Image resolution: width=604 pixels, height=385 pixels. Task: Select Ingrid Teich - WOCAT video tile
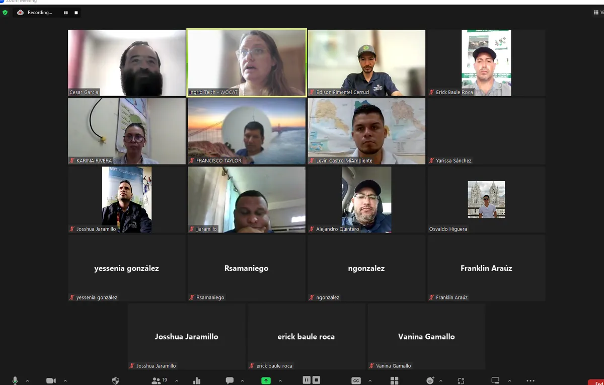pyautogui.click(x=247, y=62)
